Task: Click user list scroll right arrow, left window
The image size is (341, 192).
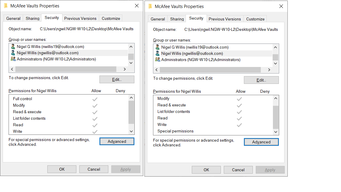Action: 125,69
